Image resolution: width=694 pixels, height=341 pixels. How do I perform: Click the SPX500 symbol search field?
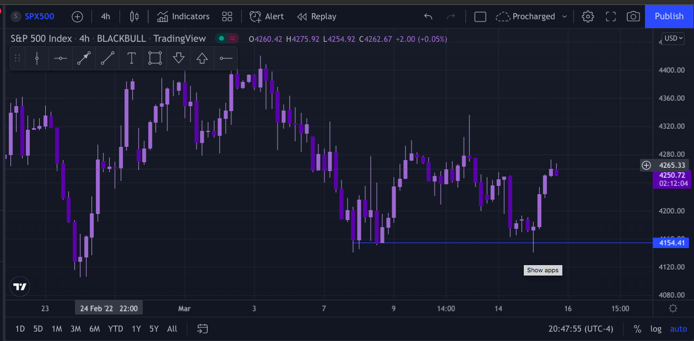[39, 16]
